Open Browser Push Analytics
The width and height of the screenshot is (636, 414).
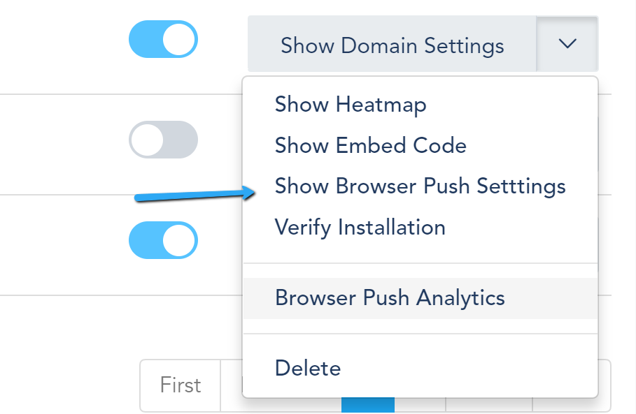pos(390,298)
